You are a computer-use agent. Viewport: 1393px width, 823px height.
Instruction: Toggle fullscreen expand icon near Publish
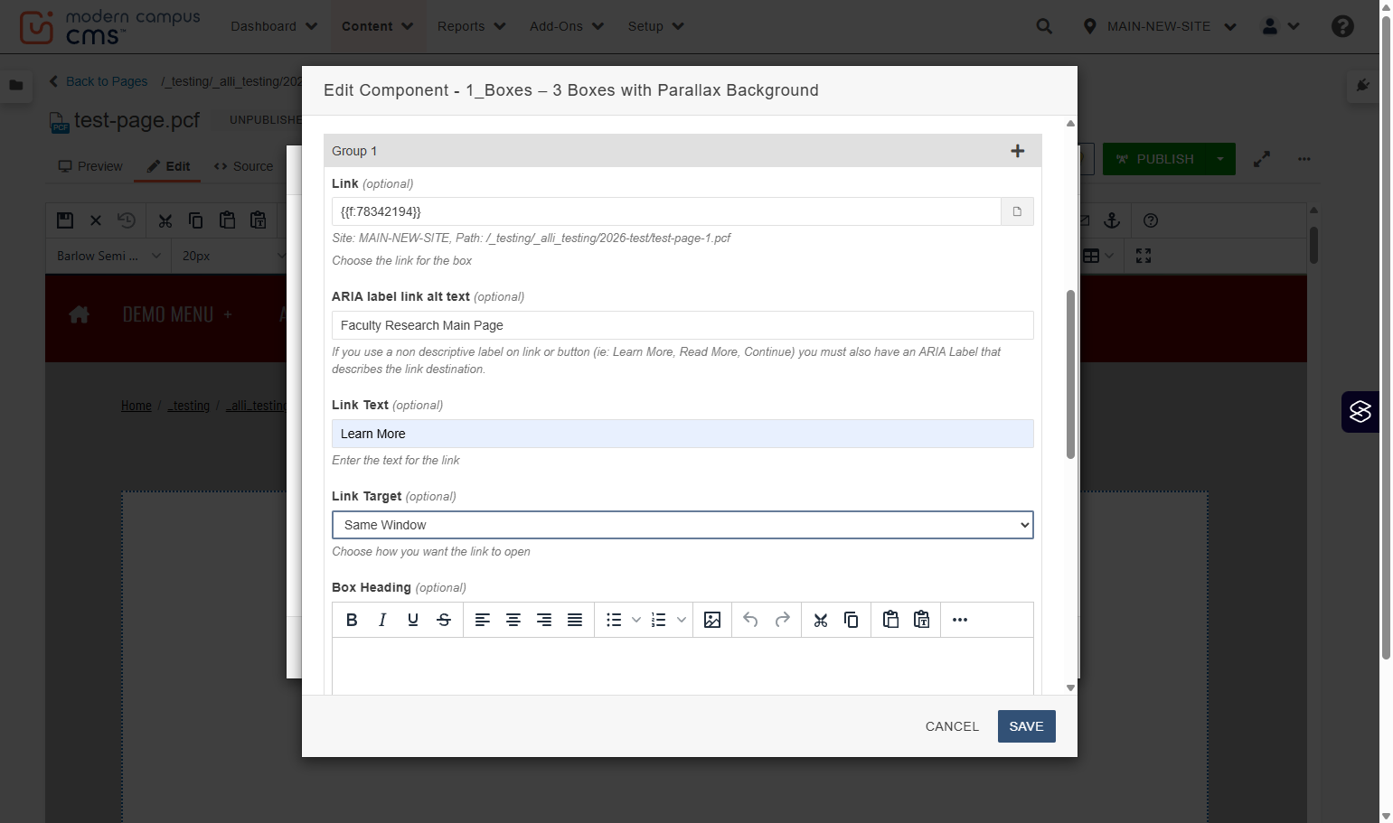[1262, 159]
